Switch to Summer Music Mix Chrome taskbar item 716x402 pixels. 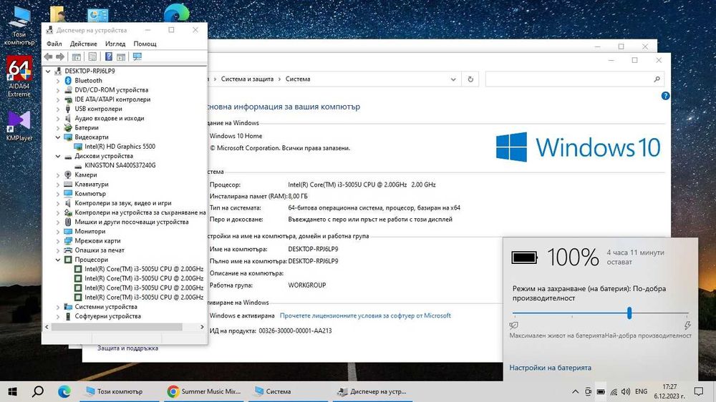tap(204, 391)
